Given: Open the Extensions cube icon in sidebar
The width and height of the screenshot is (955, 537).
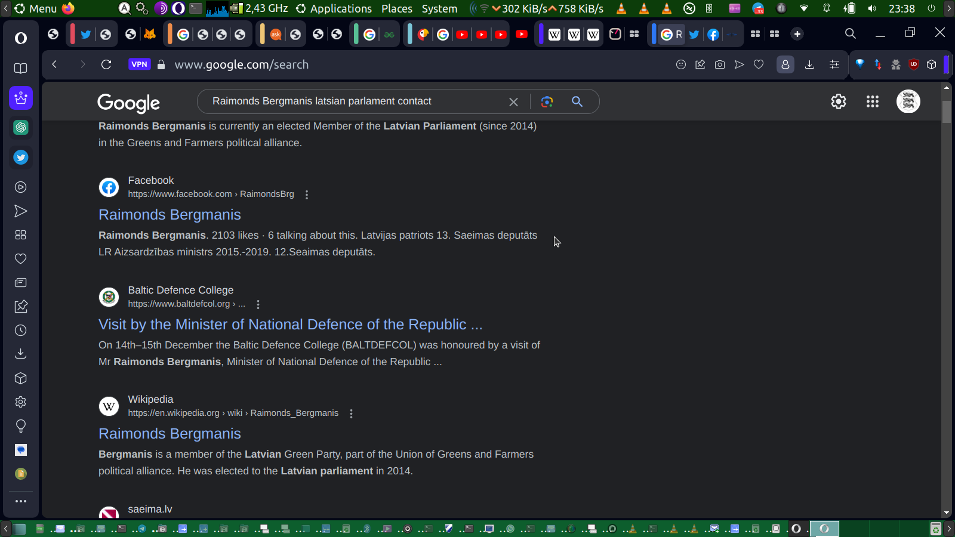Looking at the screenshot, I should pyautogui.click(x=21, y=378).
